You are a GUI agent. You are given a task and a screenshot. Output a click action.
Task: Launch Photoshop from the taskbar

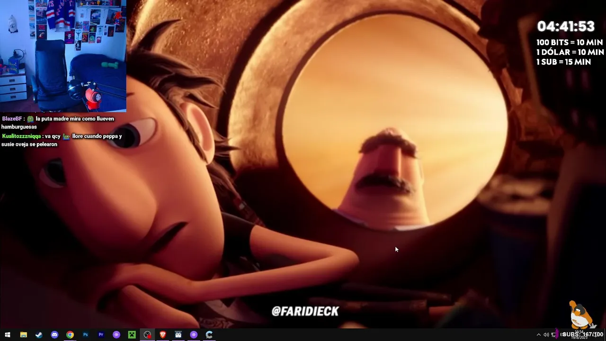(86, 335)
